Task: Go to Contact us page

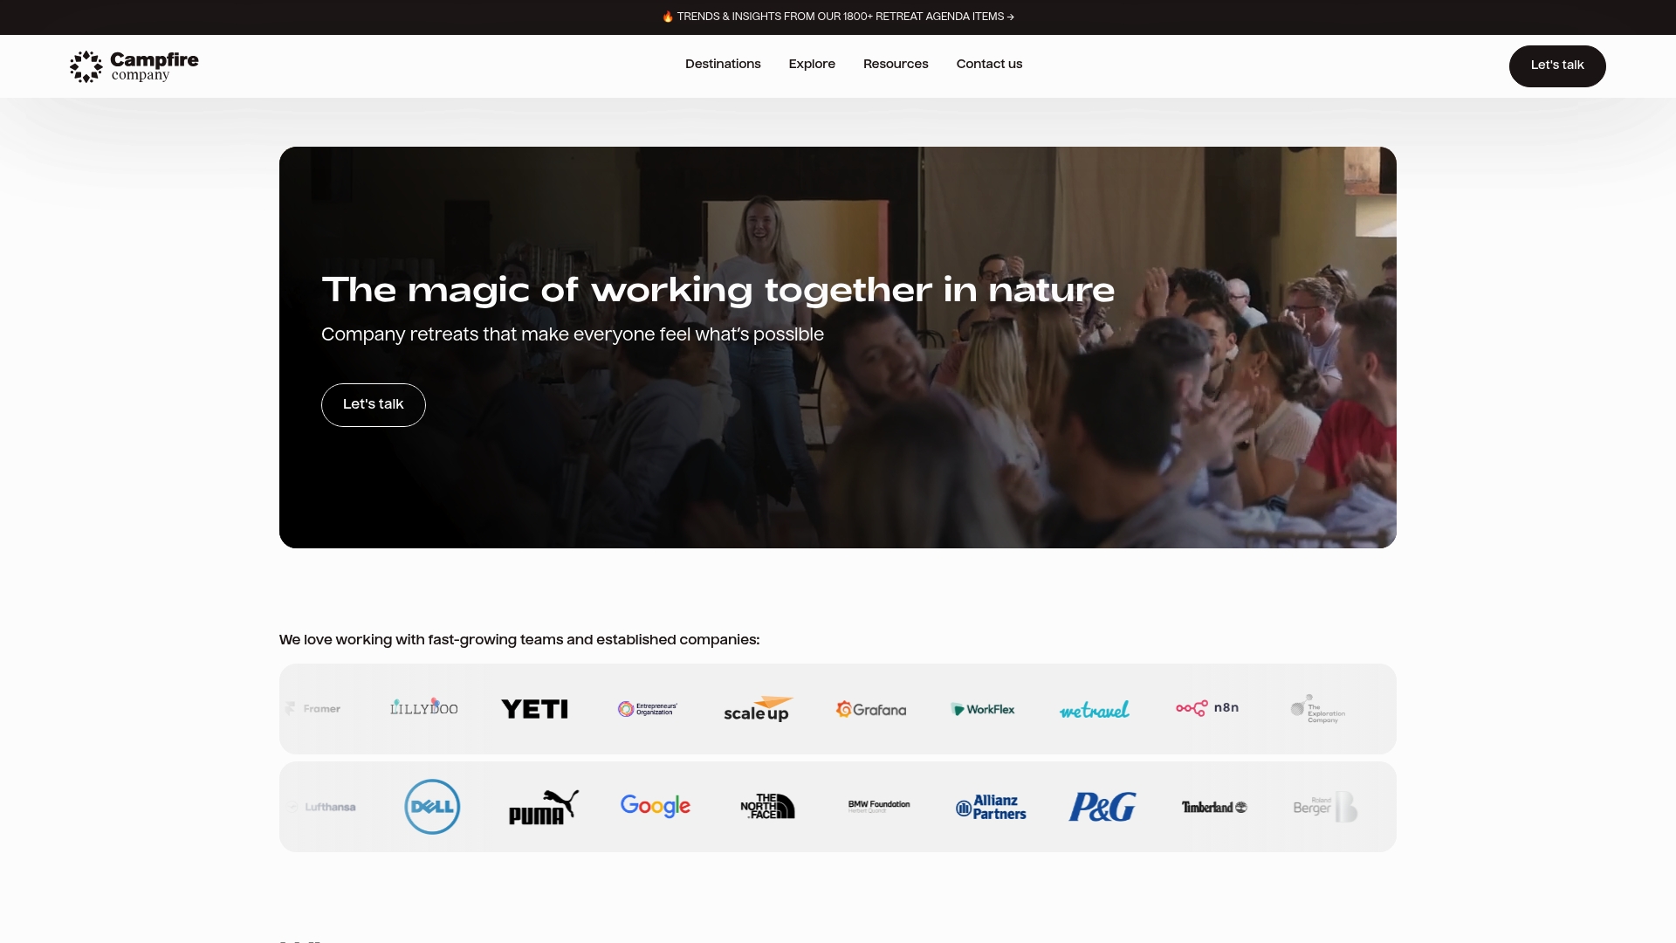Action: point(989,65)
